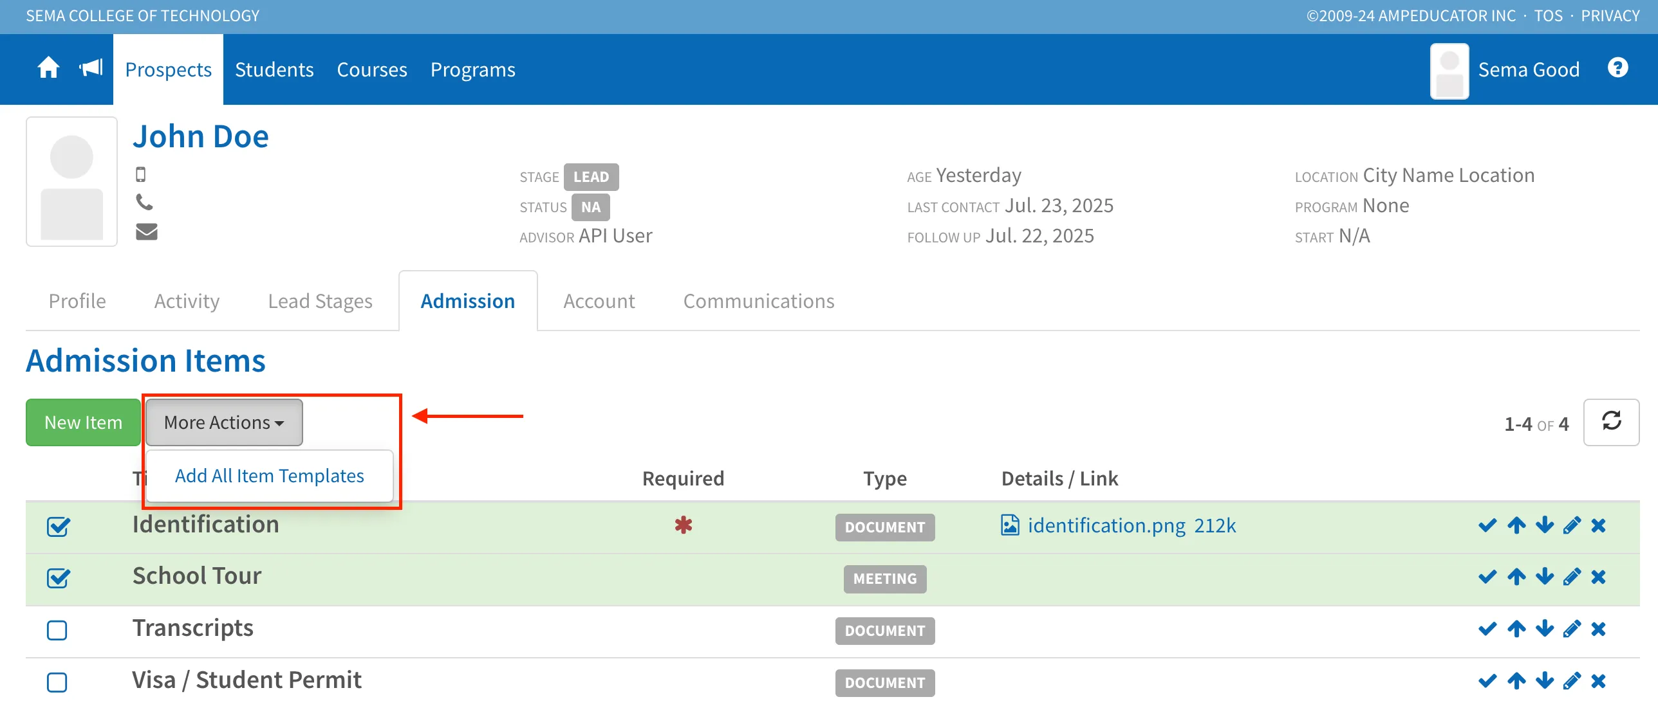Remove the Visa / Student Permit item
Image resolution: width=1658 pixels, height=724 pixels.
[1598, 681]
